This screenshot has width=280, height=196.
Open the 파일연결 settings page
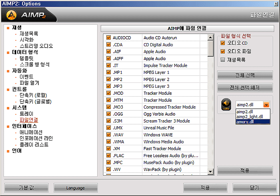click(29, 120)
